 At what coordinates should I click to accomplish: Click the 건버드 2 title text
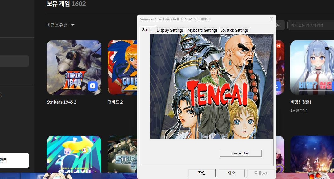pos(115,102)
